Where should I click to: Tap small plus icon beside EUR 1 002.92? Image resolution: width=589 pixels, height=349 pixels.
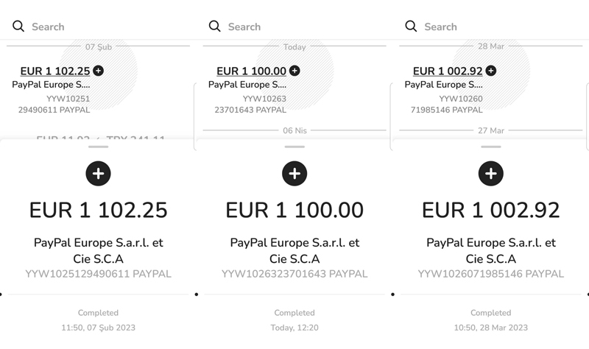click(x=491, y=71)
